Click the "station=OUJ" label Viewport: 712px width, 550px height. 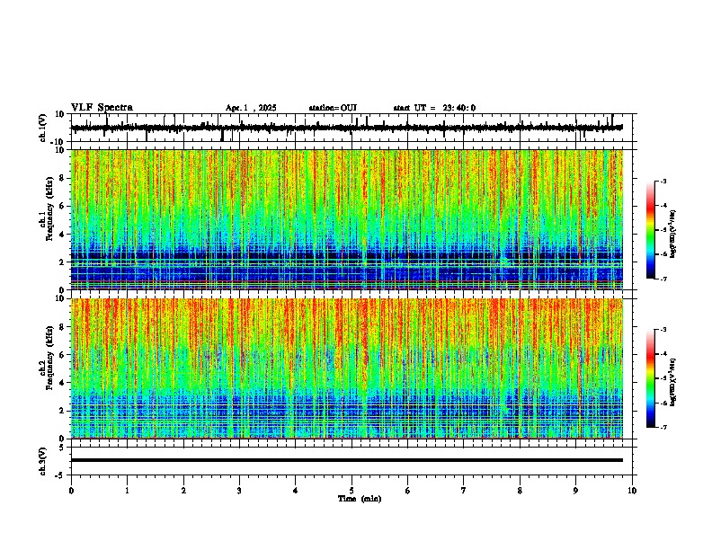point(333,108)
